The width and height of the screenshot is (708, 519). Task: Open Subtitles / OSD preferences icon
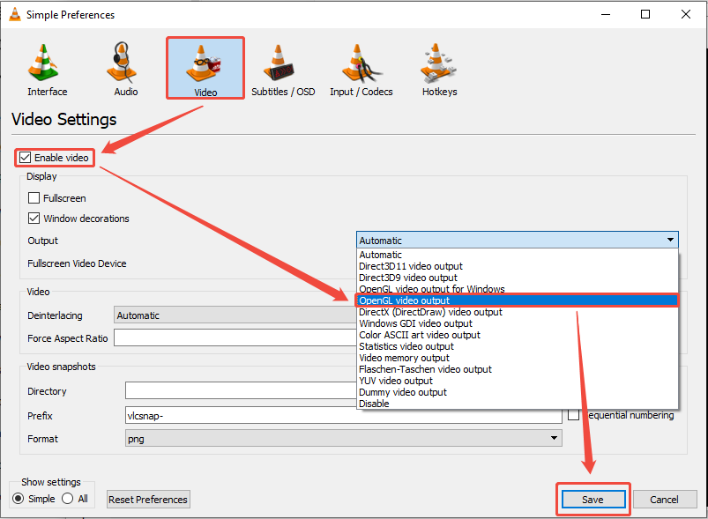pyautogui.click(x=279, y=63)
